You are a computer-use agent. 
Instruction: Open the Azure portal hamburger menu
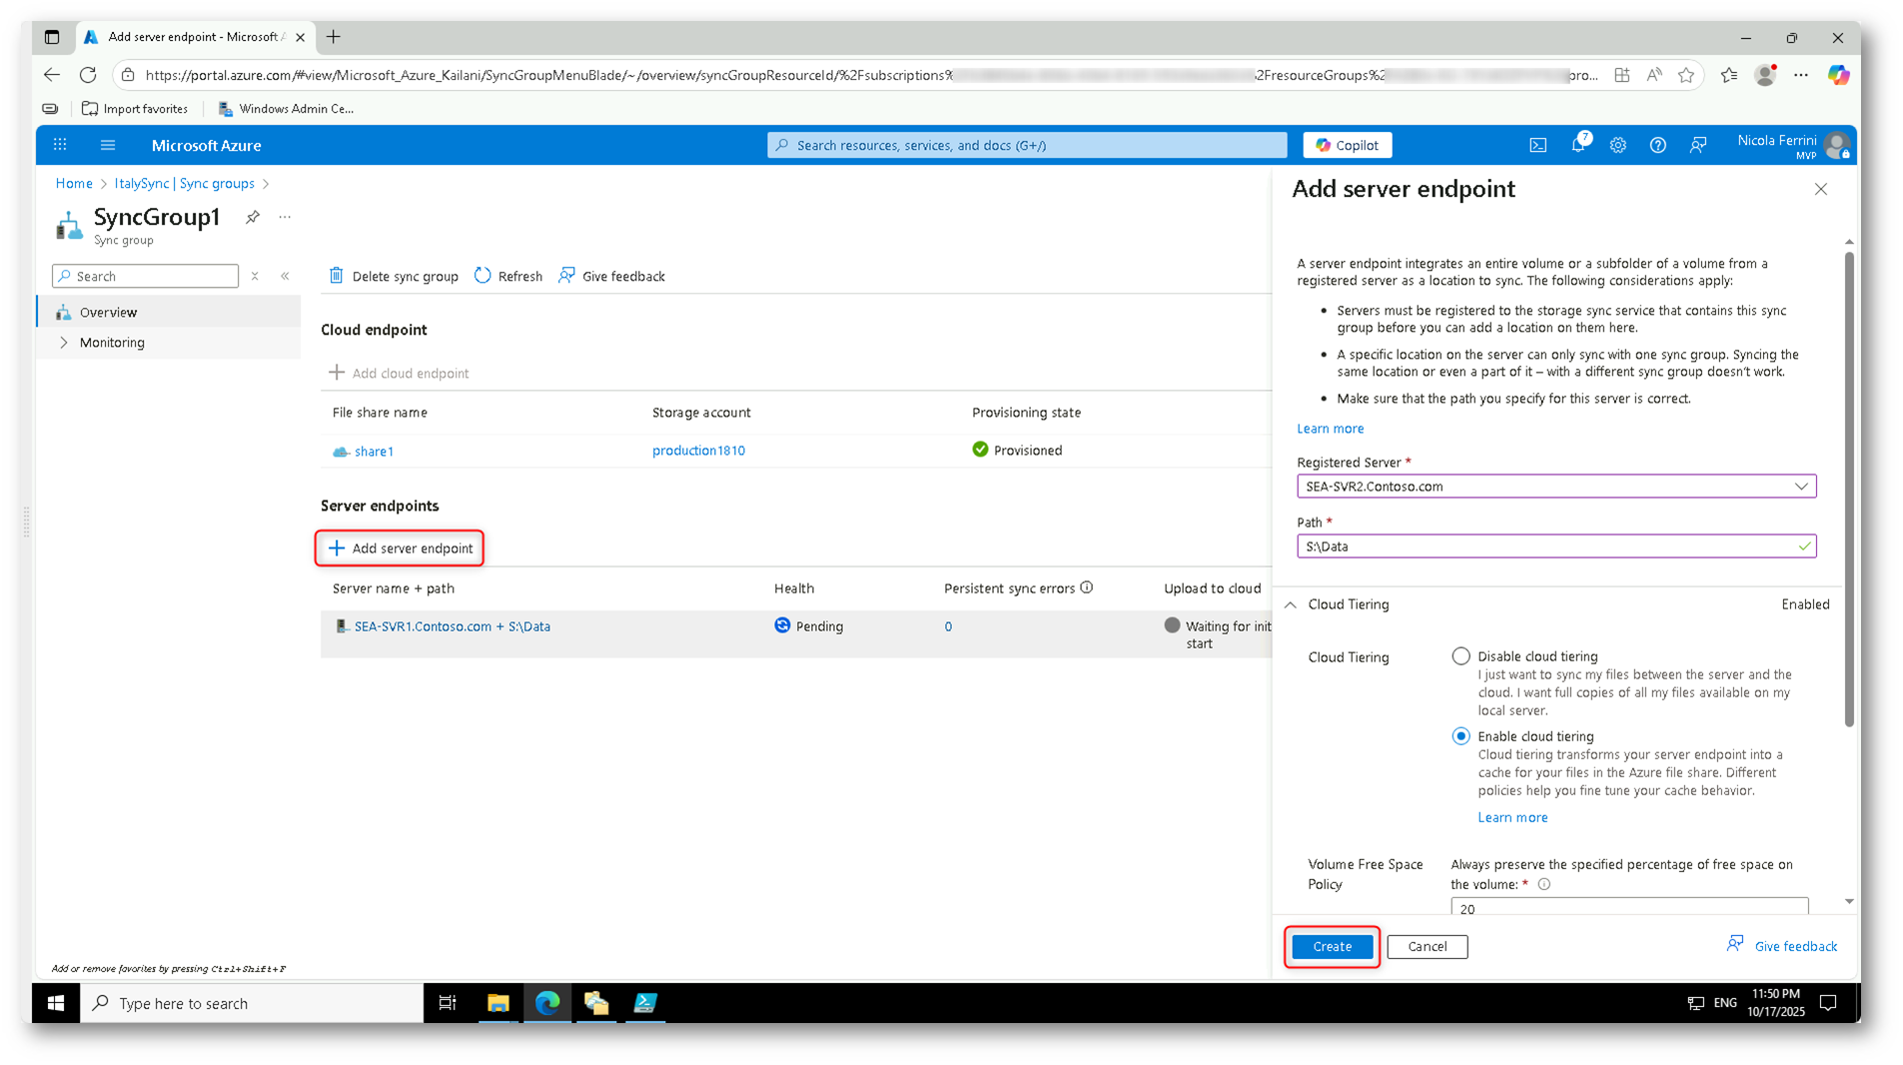coord(108,145)
